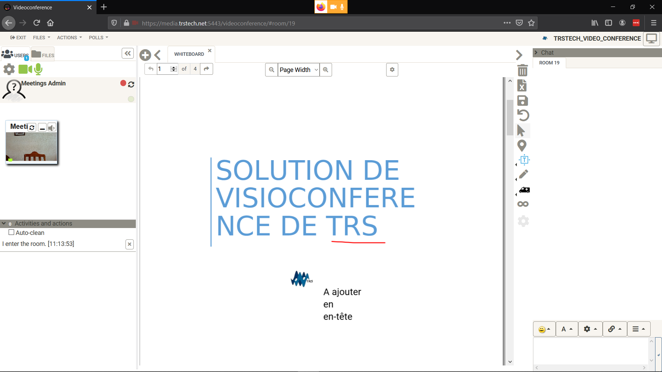
Task: Click the right chevron above whiteboard tools
Action: tap(519, 55)
